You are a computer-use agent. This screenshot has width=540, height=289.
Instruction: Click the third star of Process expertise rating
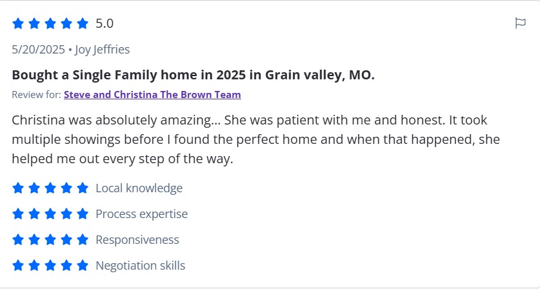coord(50,214)
